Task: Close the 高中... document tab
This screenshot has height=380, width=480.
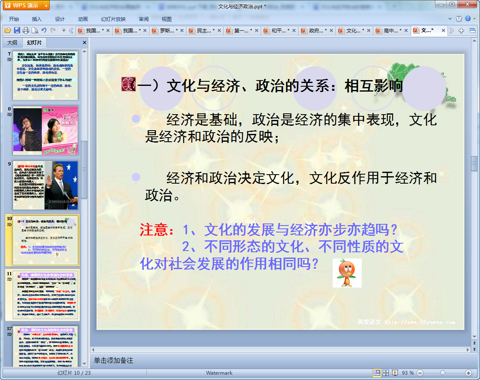Action: [406, 31]
